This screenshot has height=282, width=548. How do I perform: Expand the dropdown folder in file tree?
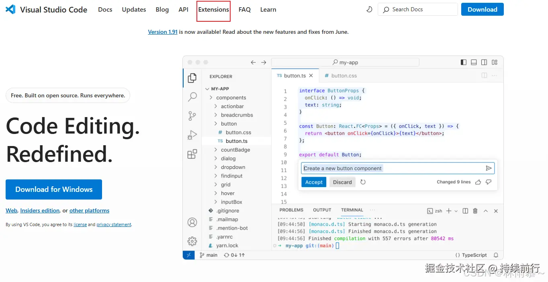click(x=233, y=167)
